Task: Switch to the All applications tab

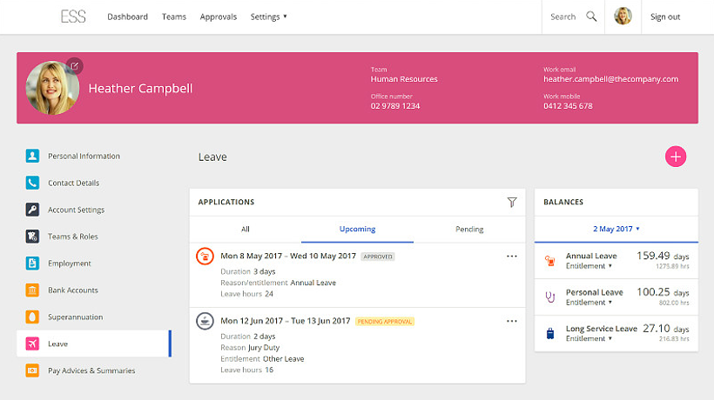Action: pyautogui.click(x=246, y=229)
